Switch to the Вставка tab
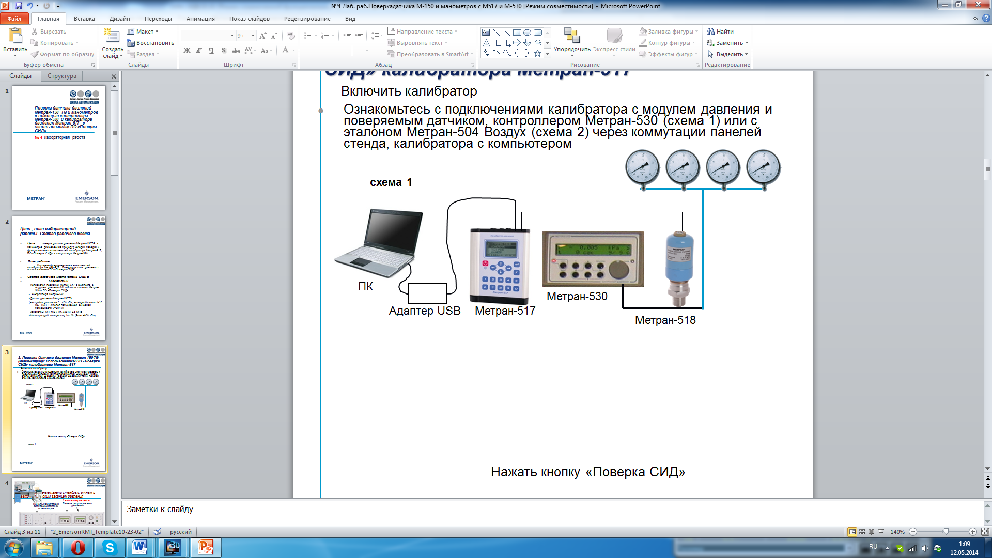992x558 pixels. pos(84,19)
